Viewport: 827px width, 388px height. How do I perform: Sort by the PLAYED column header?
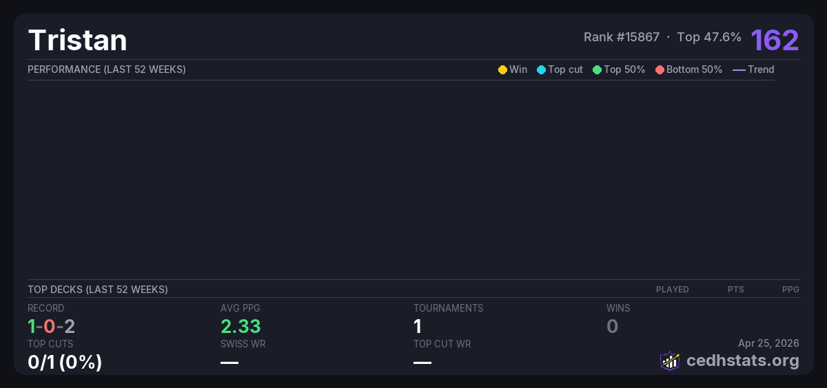[x=672, y=290]
